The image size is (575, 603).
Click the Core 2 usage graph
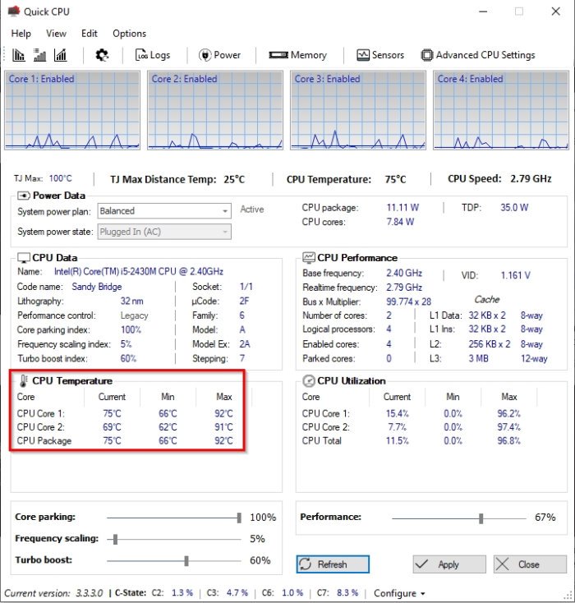click(x=215, y=110)
